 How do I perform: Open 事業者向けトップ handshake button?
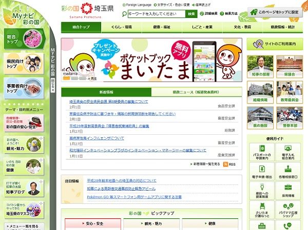click(24, 88)
